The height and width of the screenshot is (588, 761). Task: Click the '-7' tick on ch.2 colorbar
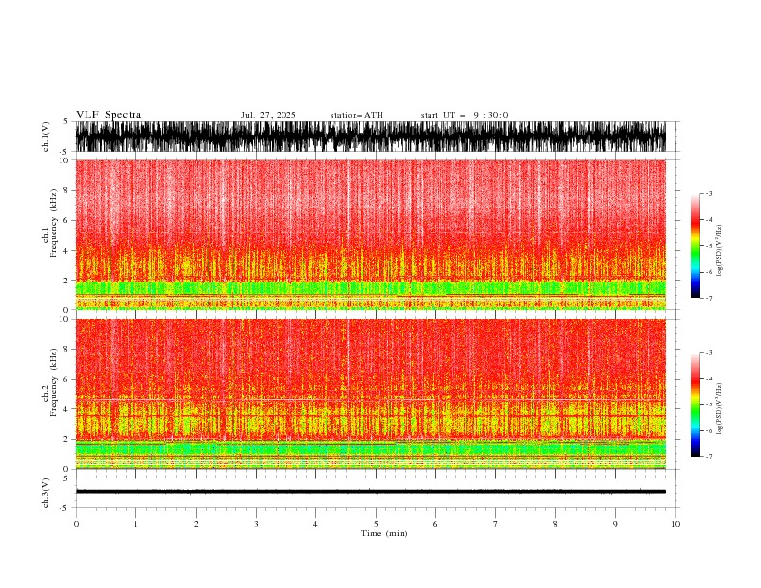pyautogui.click(x=709, y=457)
